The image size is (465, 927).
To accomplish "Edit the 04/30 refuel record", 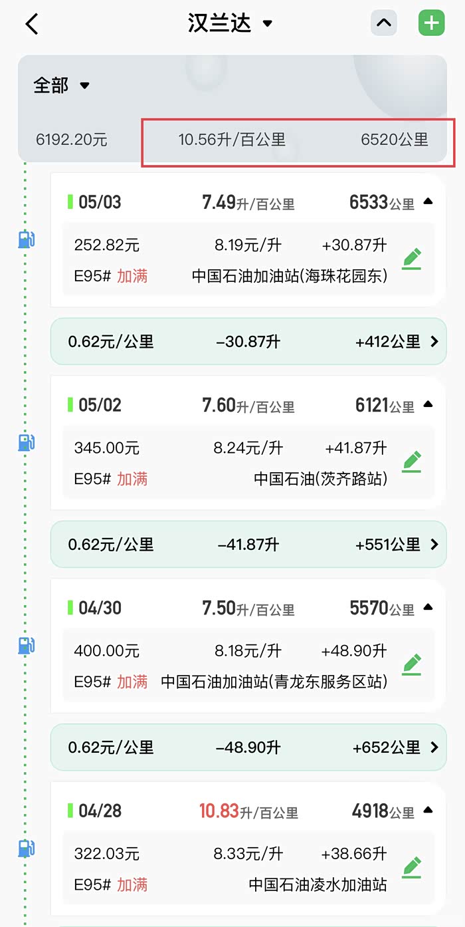I will (412, 663).
